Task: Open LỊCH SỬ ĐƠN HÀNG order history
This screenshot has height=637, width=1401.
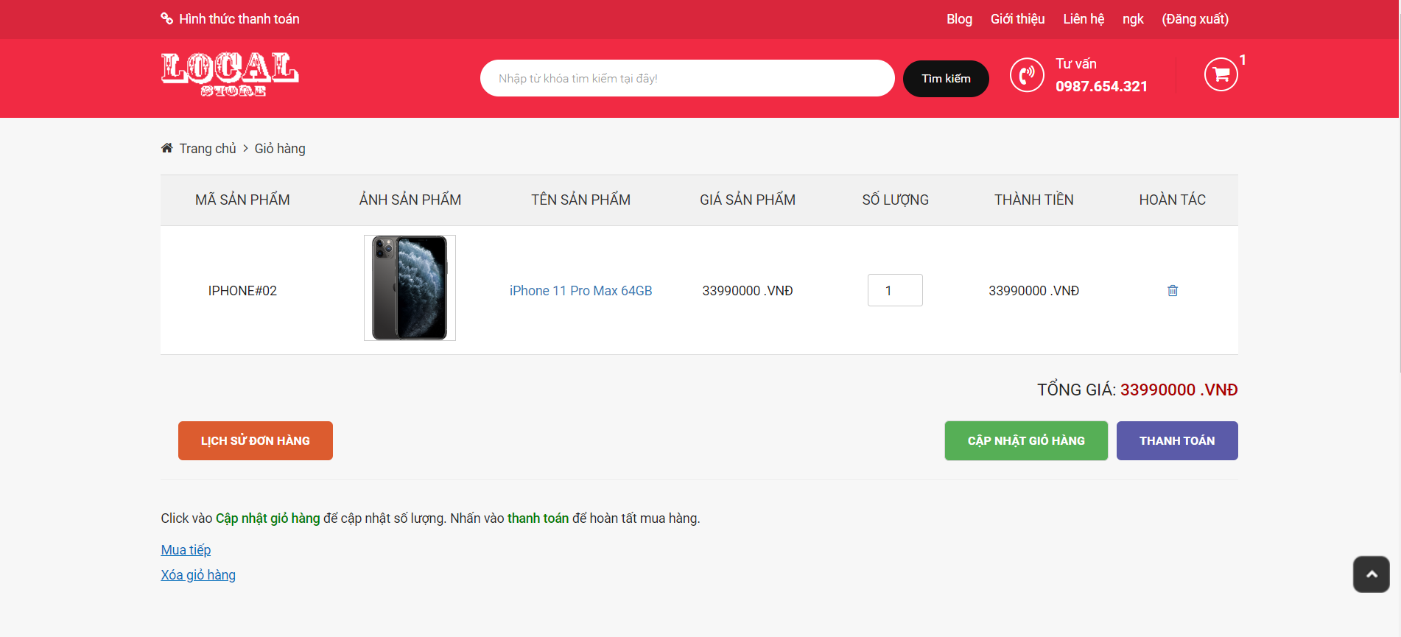Action: coord(256,440)
